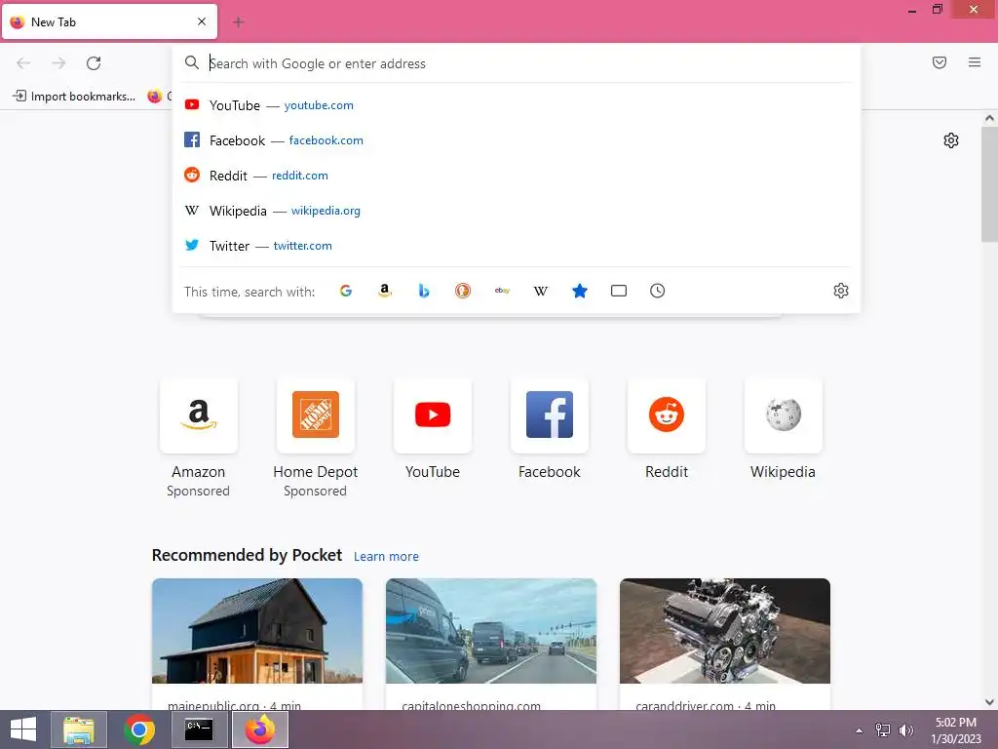Close the New Tab tab
Viewport: 998px width, 749px height.
point(202,21)
